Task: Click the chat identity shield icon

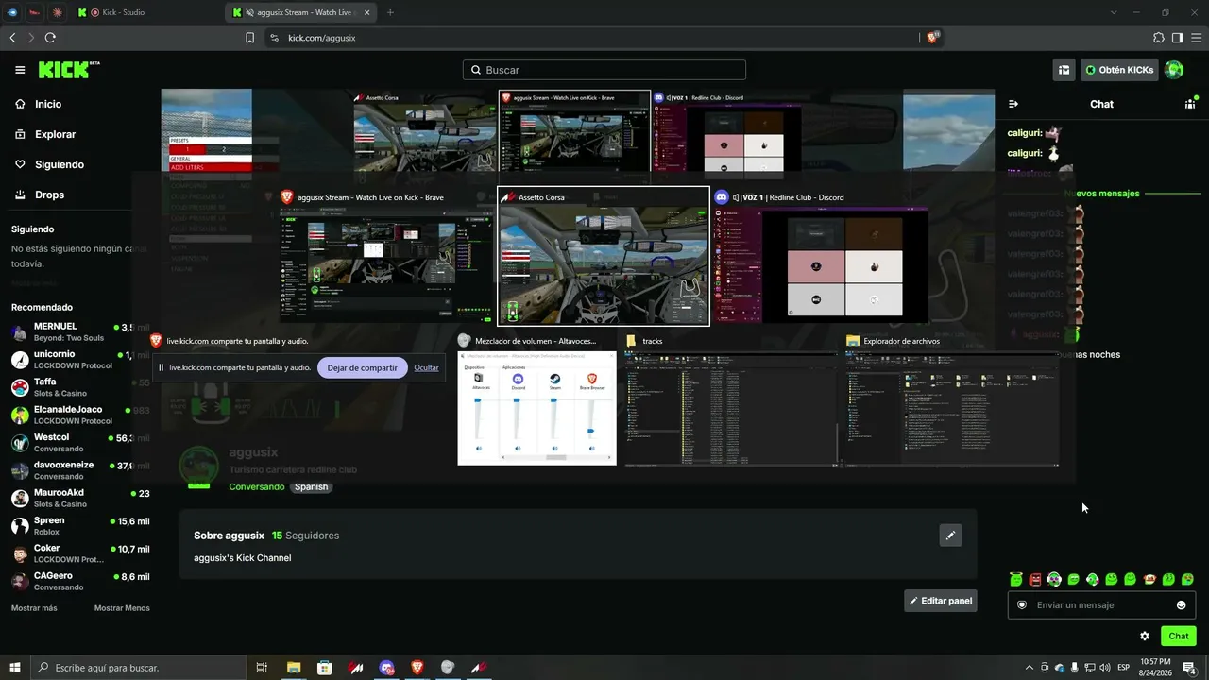Action: point(1022,604)
